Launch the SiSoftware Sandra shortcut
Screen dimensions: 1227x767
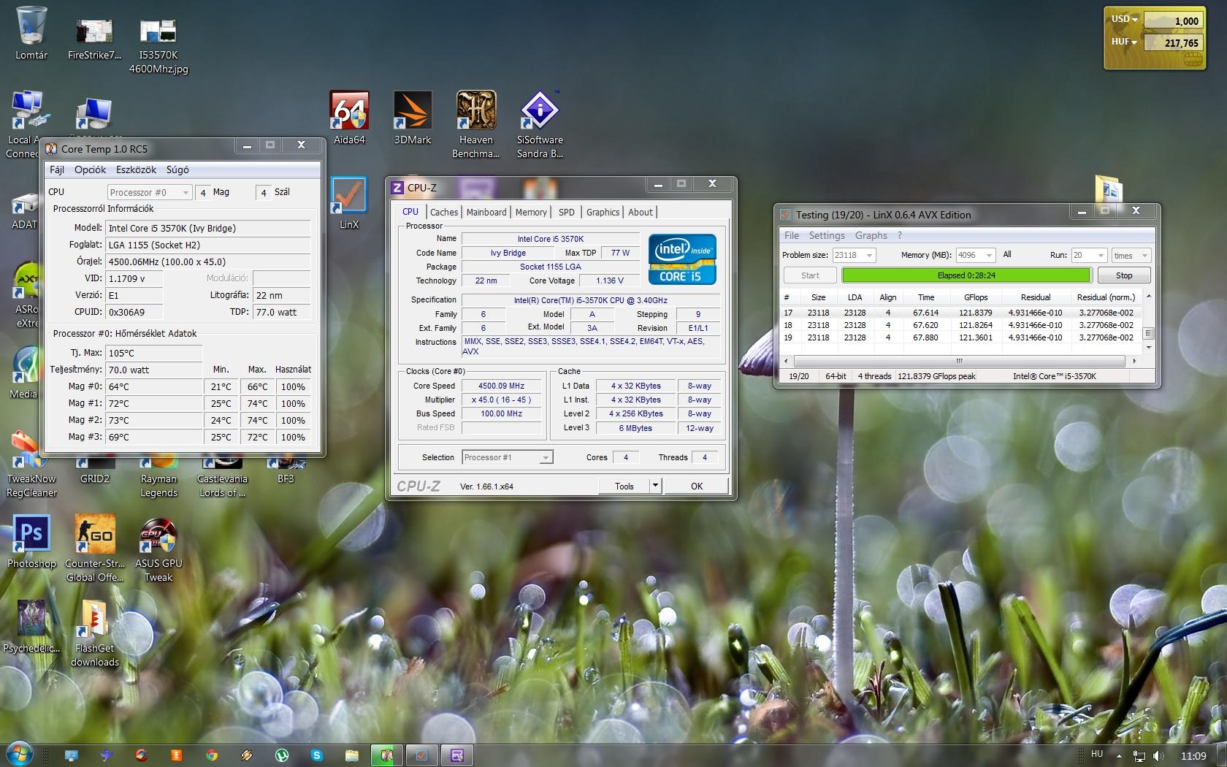[x=540, y=124]
